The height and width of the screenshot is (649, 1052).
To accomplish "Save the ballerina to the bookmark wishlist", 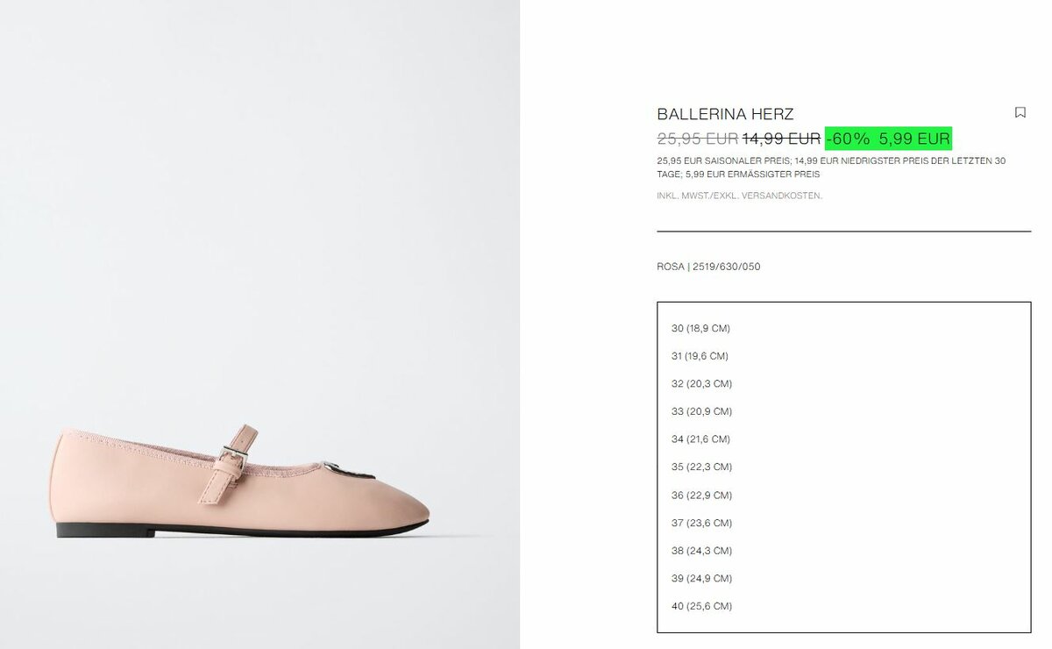I will tap(1020, 113).
